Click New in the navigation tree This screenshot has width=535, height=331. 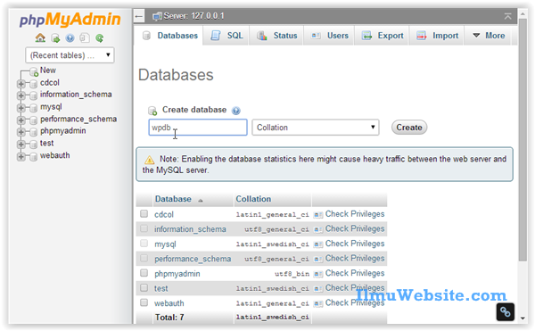[x=48, y=70]
